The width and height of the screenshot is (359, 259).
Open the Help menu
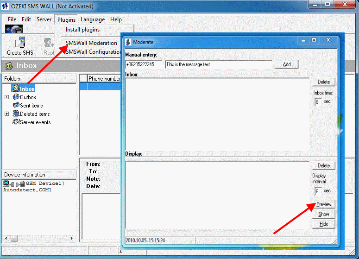tap(116, 19)
